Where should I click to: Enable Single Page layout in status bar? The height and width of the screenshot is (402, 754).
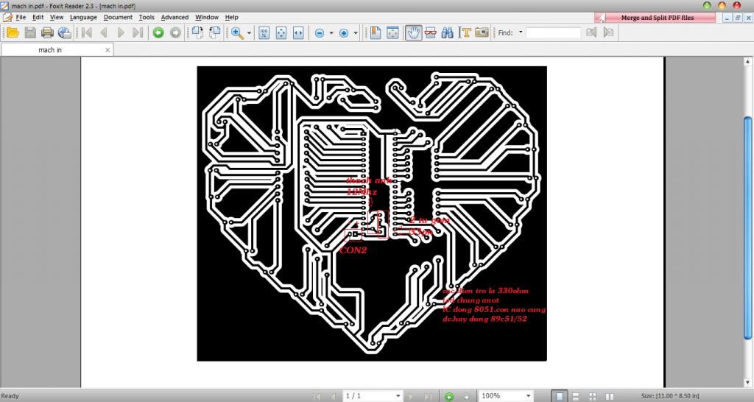click(x=560, y=396)
